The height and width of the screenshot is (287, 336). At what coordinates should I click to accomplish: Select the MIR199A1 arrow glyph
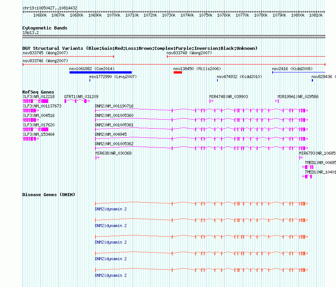(277, 101)
